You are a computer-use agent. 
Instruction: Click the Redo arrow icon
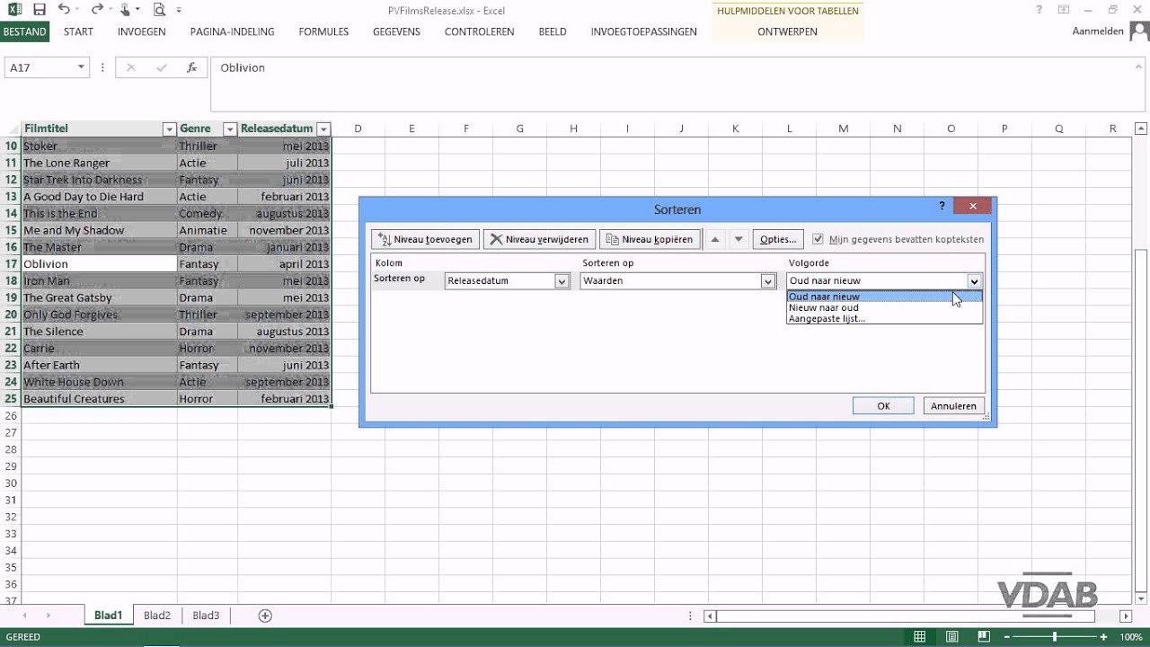(96, 10)
